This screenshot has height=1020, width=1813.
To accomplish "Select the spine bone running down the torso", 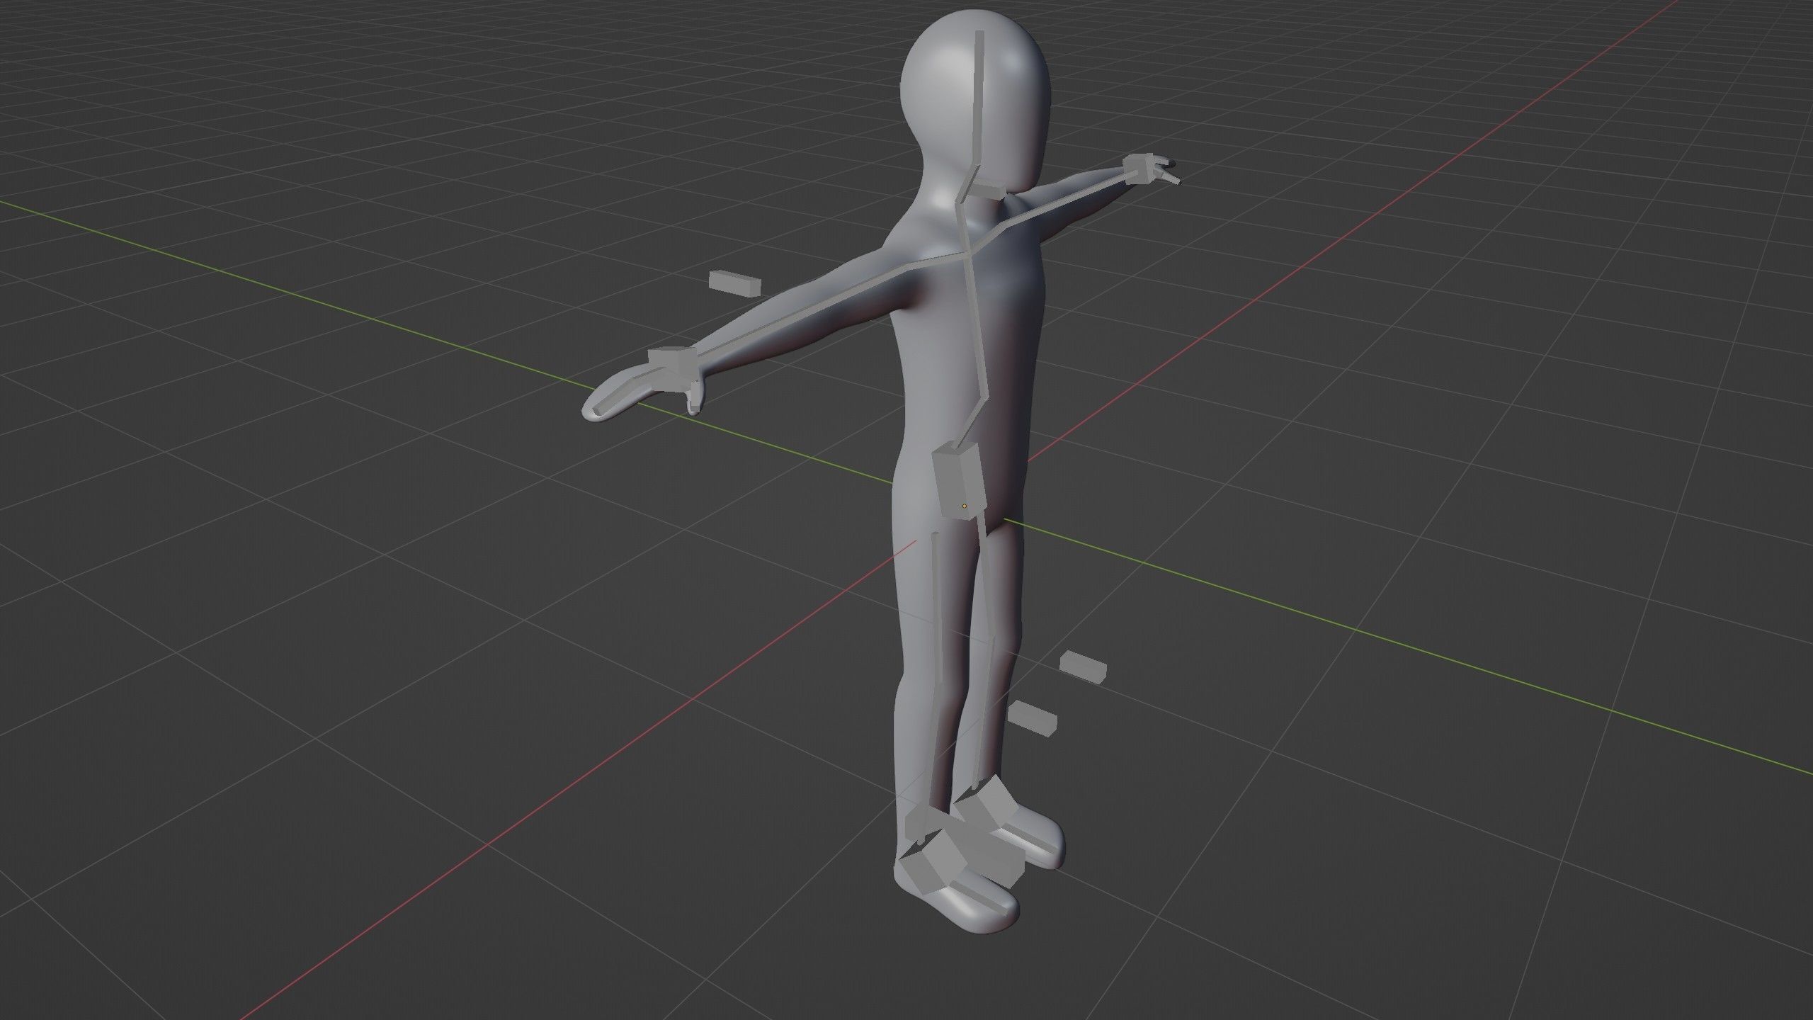I will 978,333.
